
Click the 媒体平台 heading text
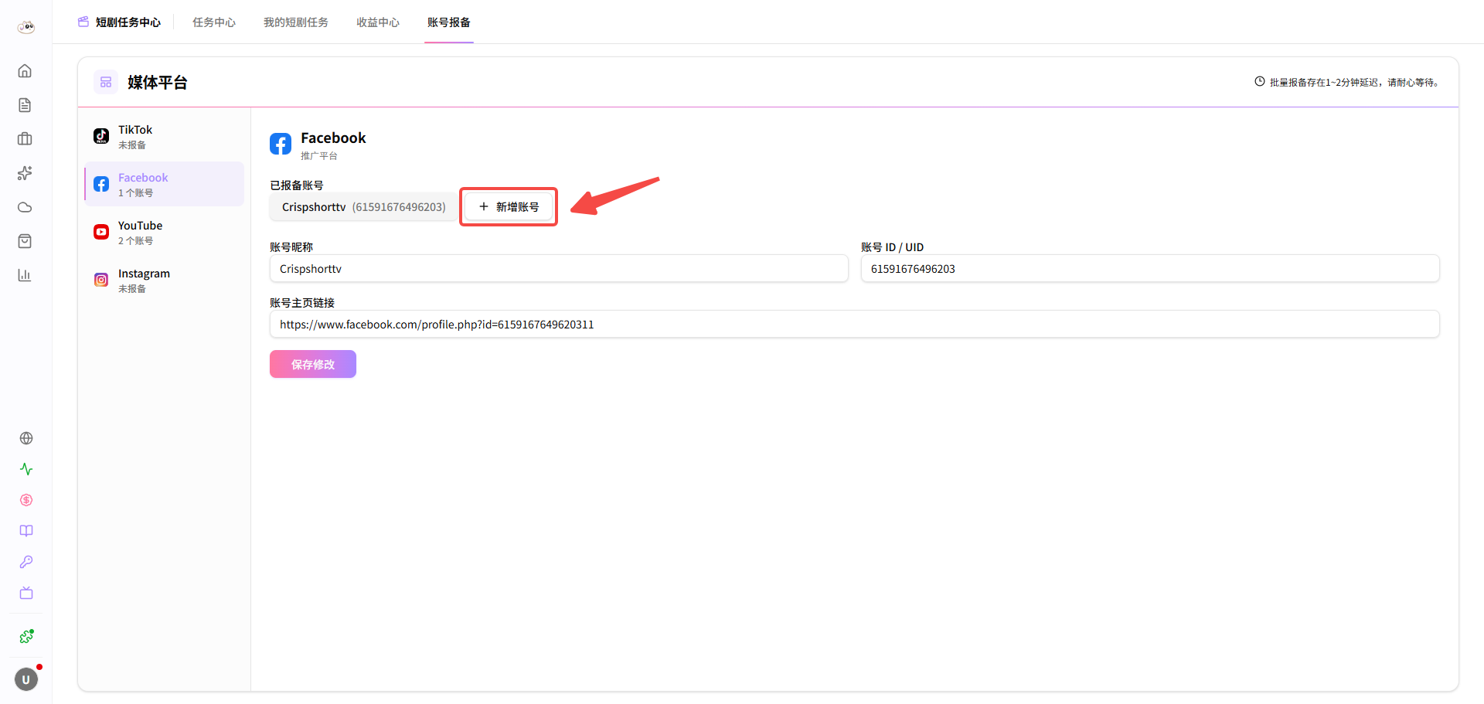coord(158,83)
